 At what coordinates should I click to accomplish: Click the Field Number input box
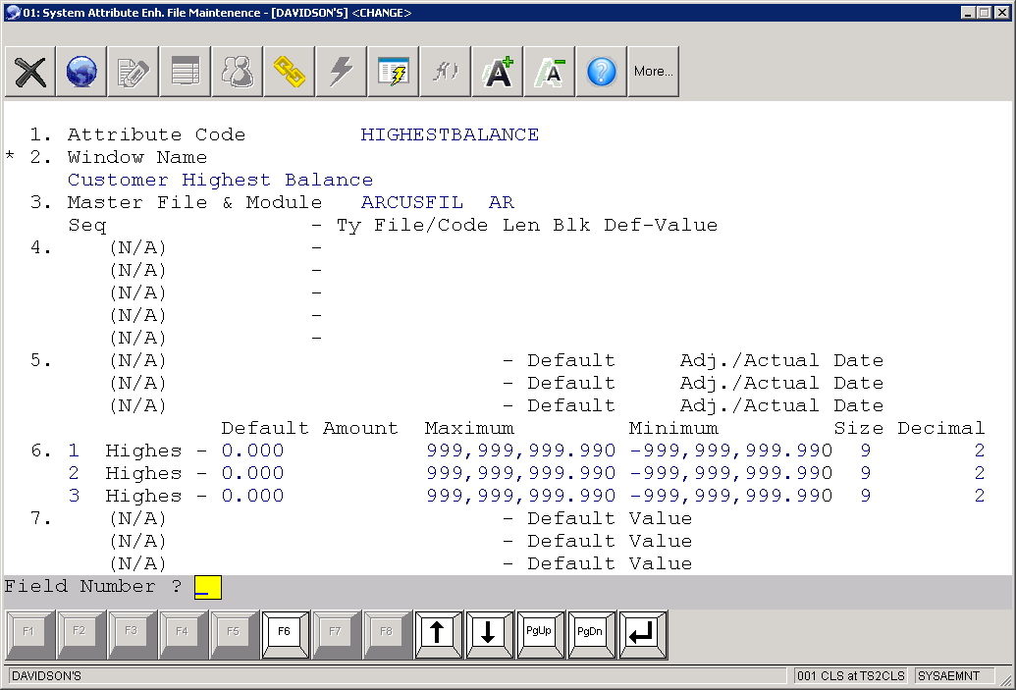[x=208, y=587]
